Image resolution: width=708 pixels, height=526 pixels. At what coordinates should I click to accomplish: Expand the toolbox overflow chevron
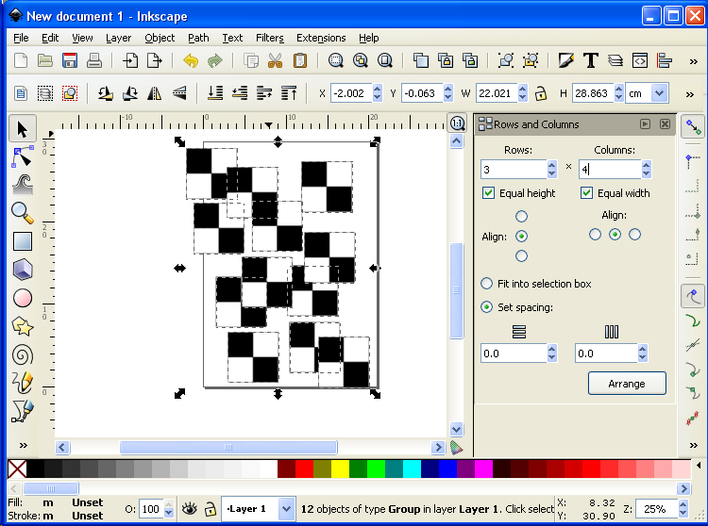point(23,445)
